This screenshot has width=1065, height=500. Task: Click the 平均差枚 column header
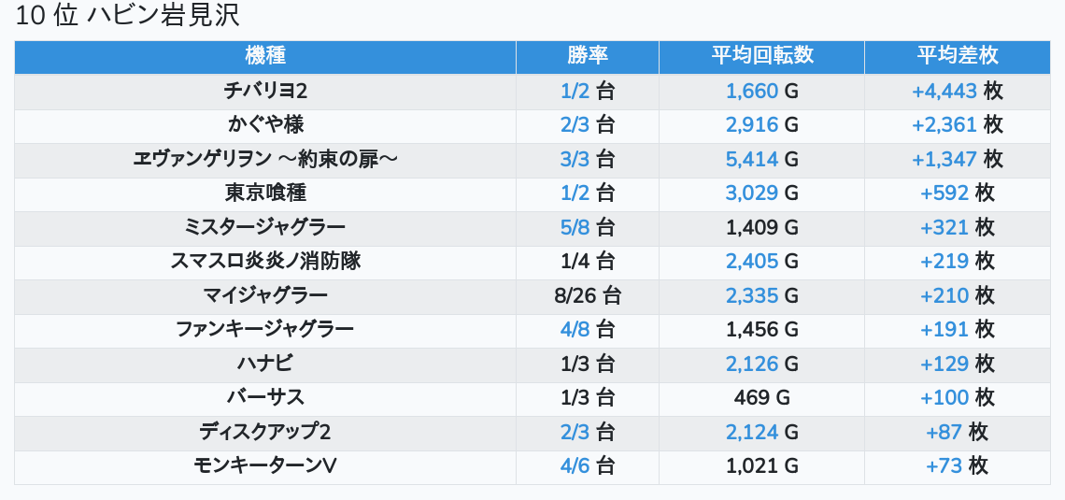point(957,56)
